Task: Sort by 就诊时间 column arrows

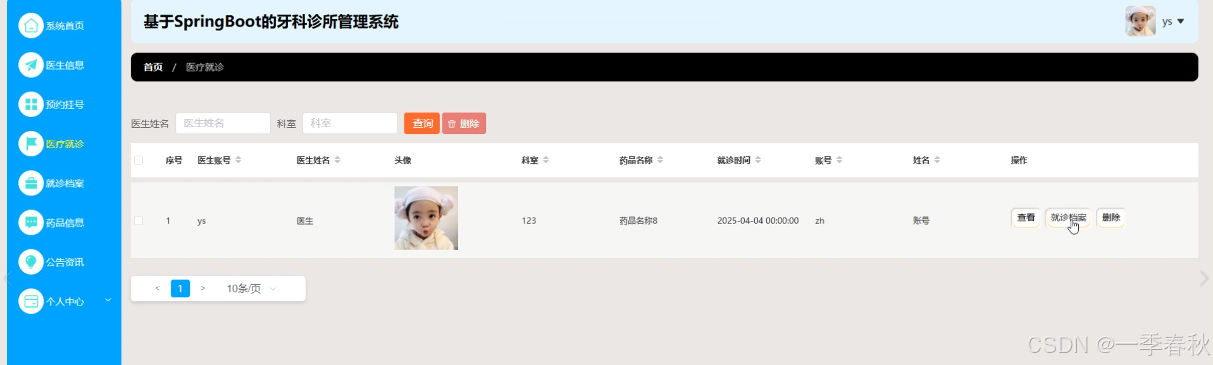Action: [758, 160]
